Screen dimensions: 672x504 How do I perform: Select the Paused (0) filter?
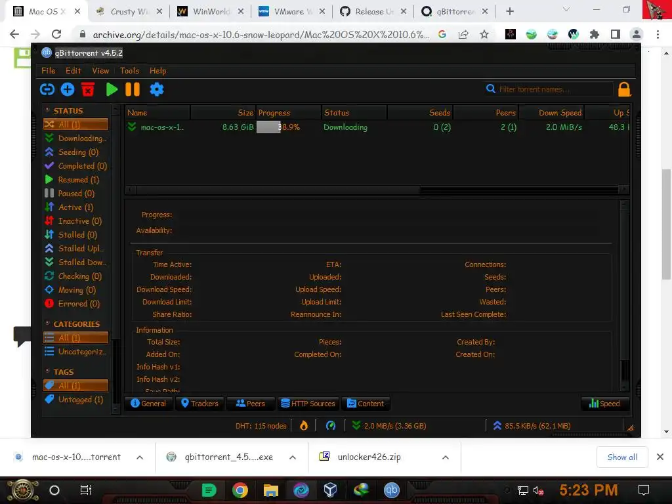76,194
